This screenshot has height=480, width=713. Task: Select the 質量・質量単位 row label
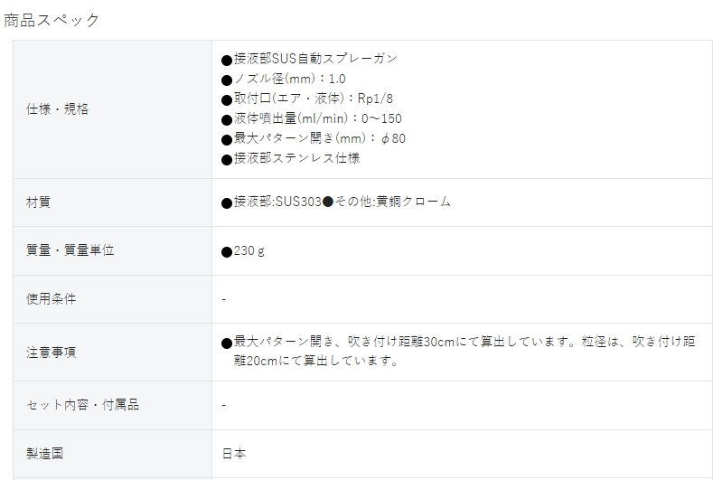pyautogui.click(x=70, y=250)
